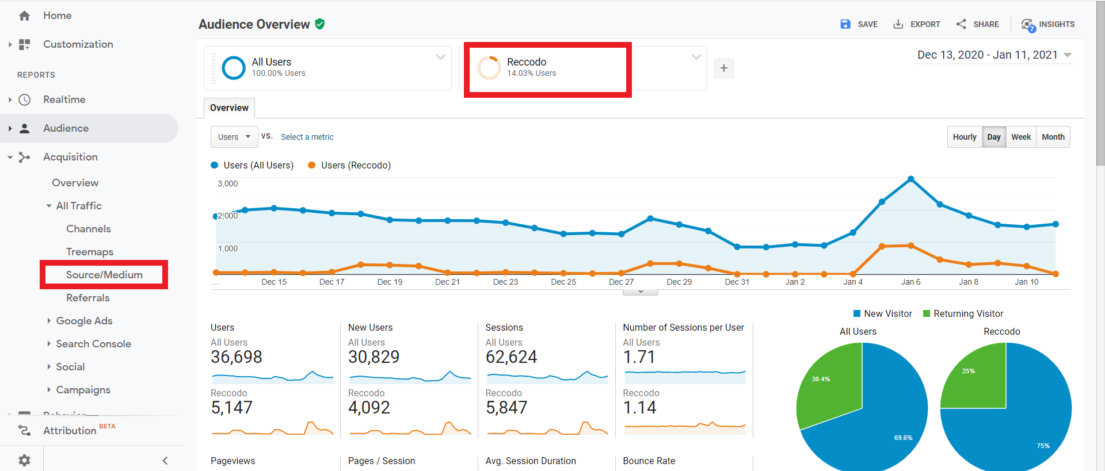1105x471 pixels.
Task: Click the orange Users (Reccodo) legend dot
Action: coord(312,165)
